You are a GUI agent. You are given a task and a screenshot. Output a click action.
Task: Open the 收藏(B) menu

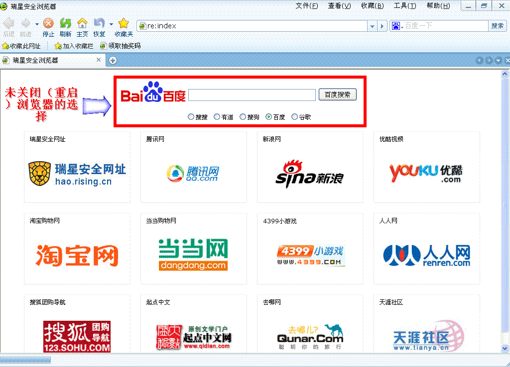click(373, 6)
